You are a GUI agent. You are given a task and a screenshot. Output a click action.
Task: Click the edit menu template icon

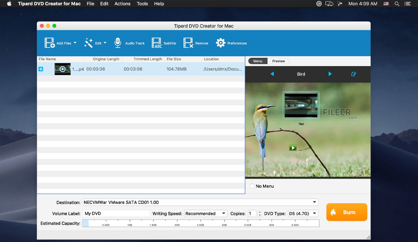tap(353, 74)
